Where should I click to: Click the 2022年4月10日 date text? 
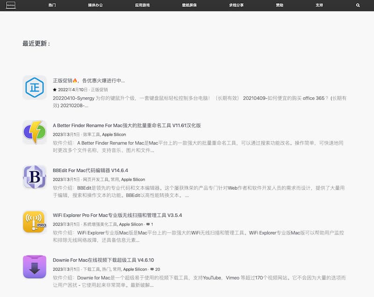pos(73,90)
